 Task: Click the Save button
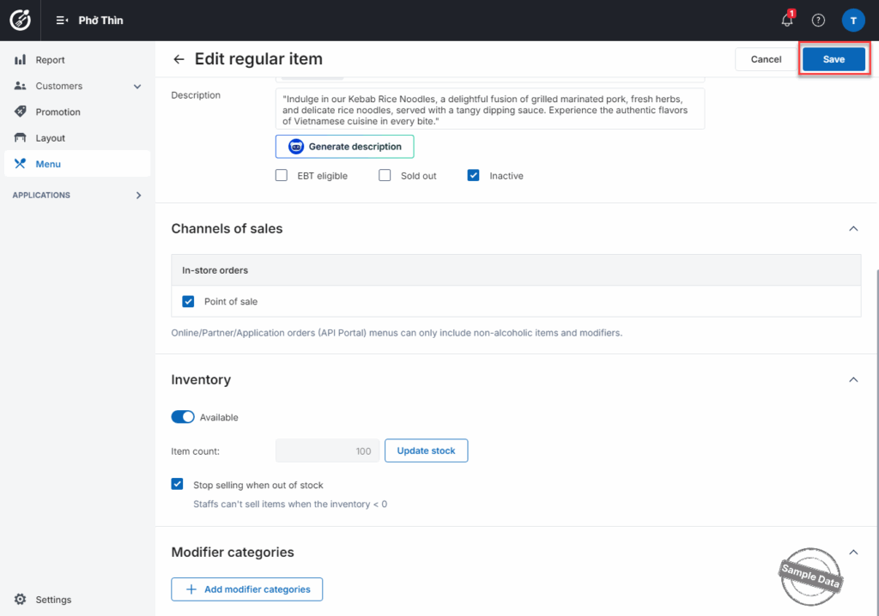coord(833,59)
